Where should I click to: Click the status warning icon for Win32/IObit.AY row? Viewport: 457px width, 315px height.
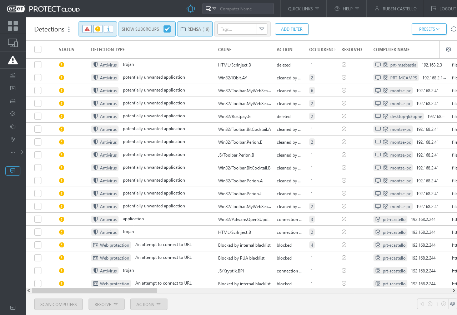[62, 78]
